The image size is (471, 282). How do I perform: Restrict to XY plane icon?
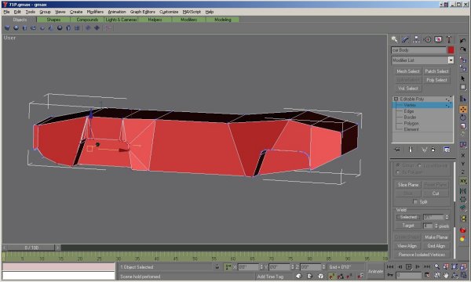coord(463,181)
